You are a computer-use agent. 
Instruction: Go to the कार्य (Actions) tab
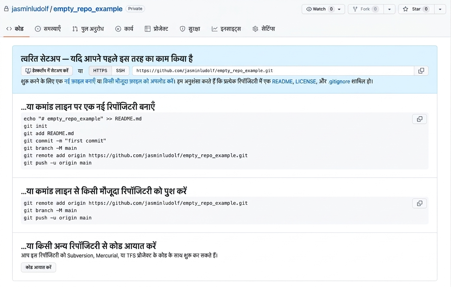[124, 29]
